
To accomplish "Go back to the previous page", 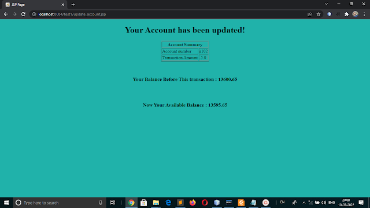I will [x=6, y=14].
